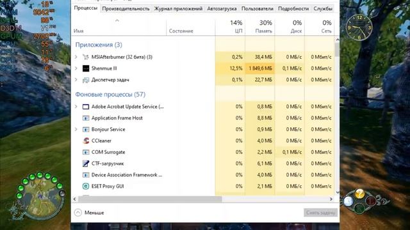Click the horizontal scrollbar thumb
Viewport: 410px width, 230px height.
[150, 199]
